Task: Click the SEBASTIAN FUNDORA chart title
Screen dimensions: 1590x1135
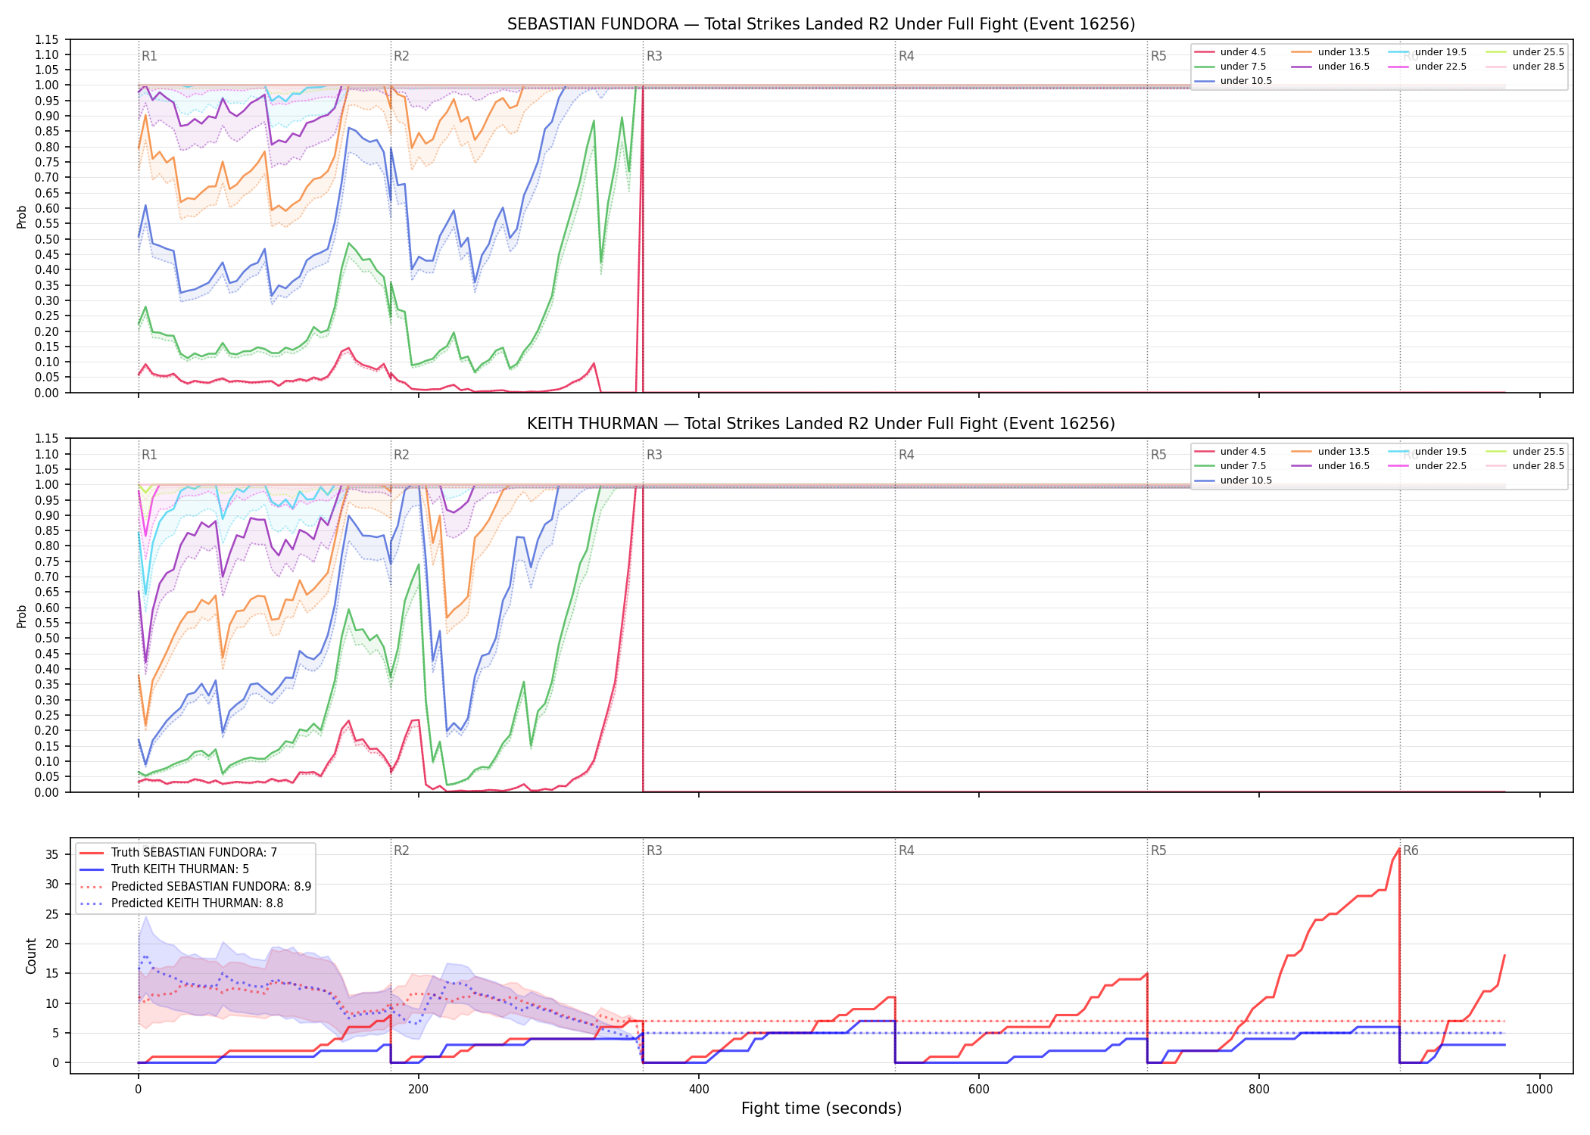Action: (821, 24)
